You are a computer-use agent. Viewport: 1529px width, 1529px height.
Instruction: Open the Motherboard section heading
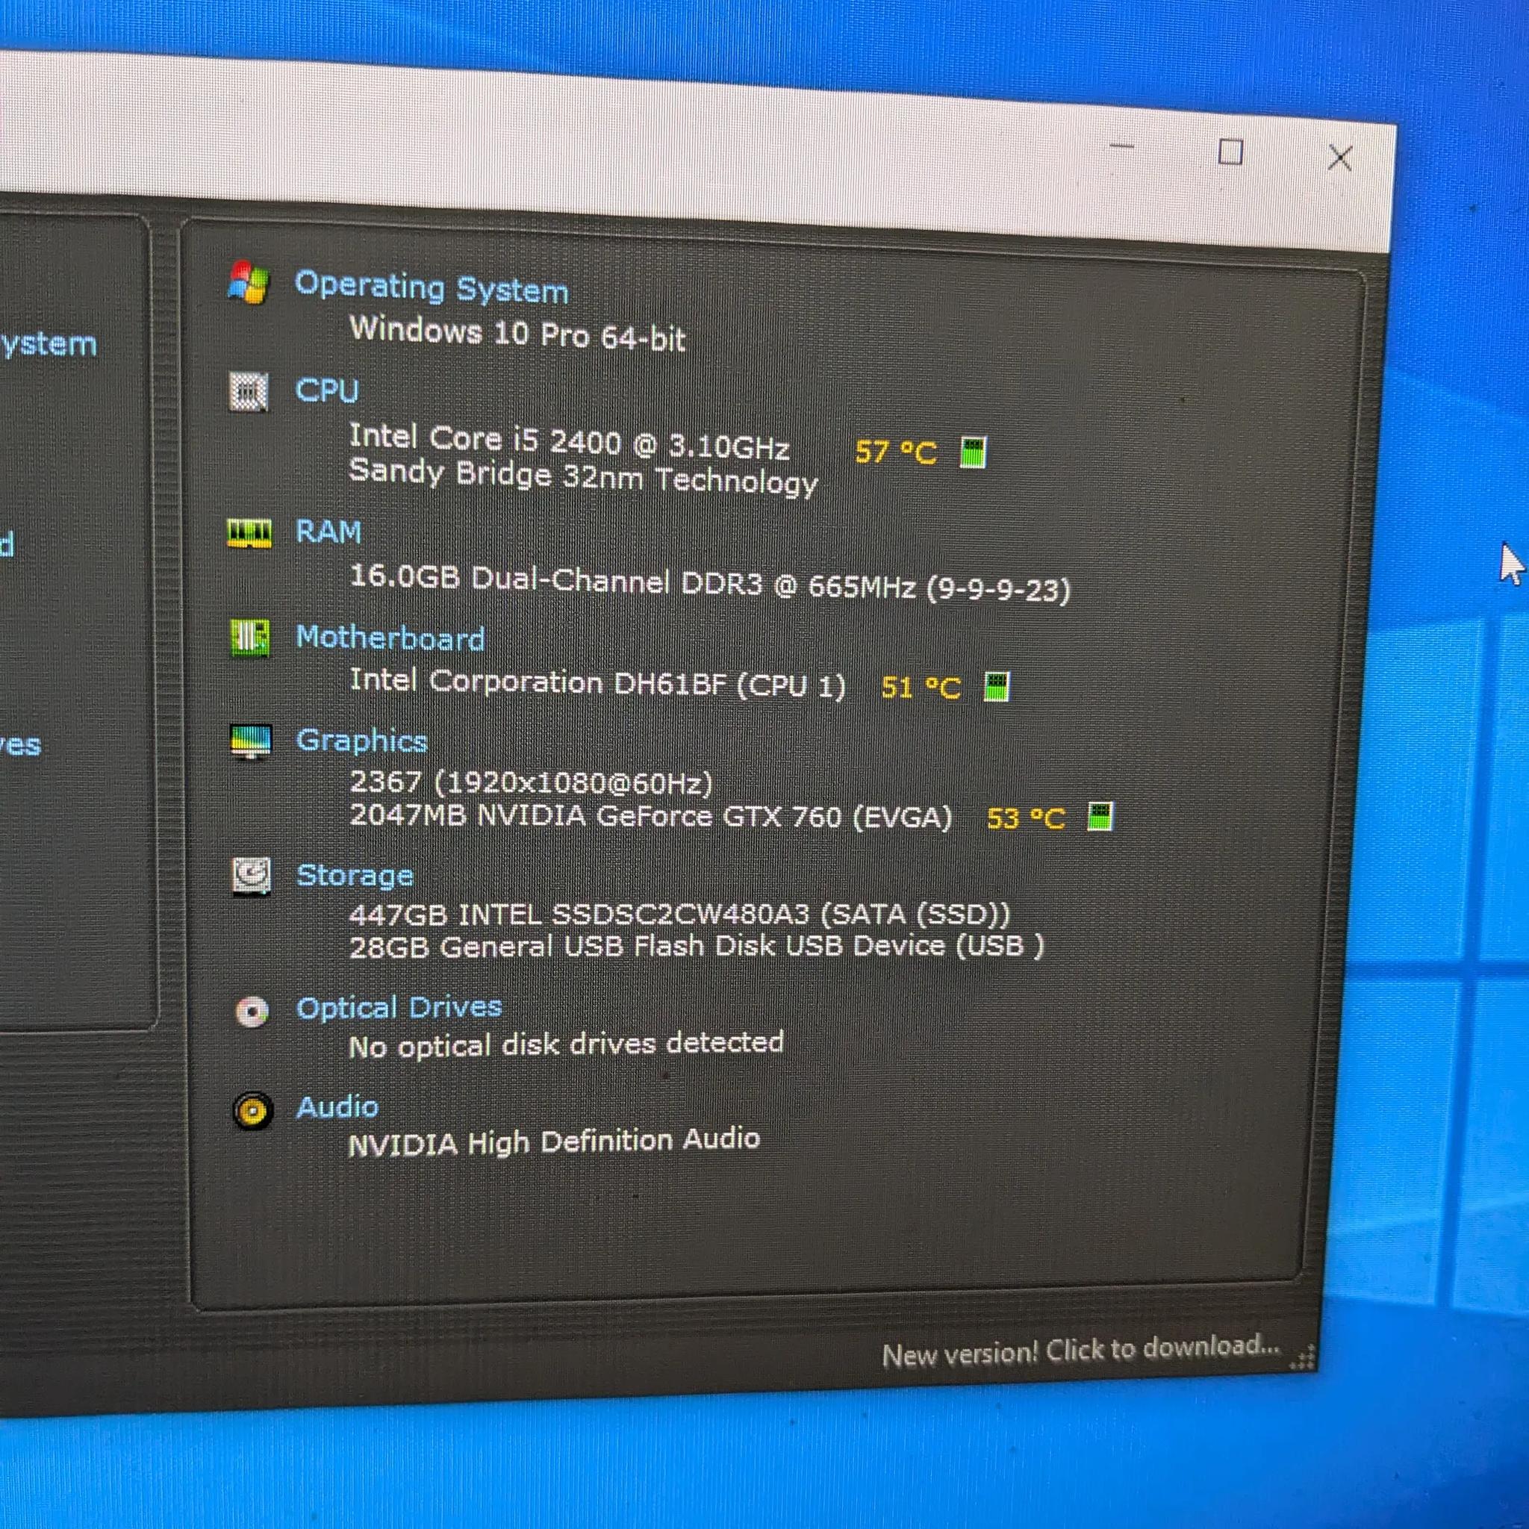pos(390,638)
